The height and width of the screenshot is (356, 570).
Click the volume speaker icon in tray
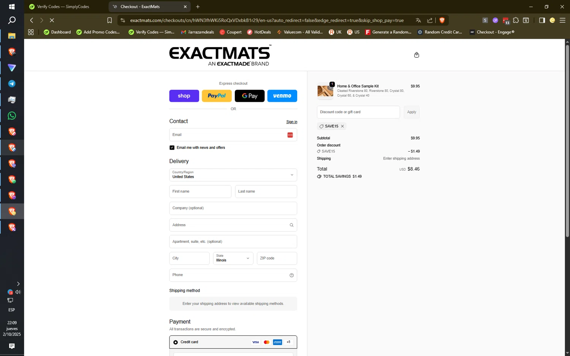click(x=18, y=292)
